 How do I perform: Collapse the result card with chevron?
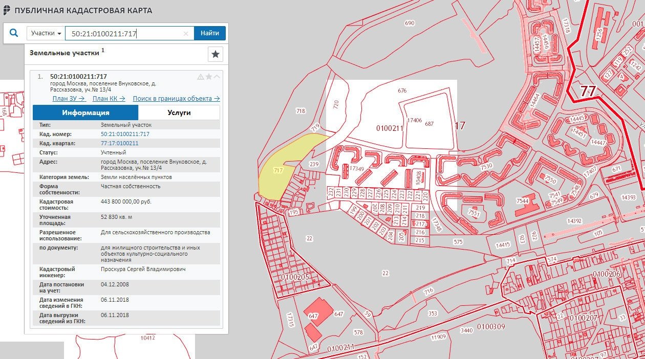[x=217, y=77]
